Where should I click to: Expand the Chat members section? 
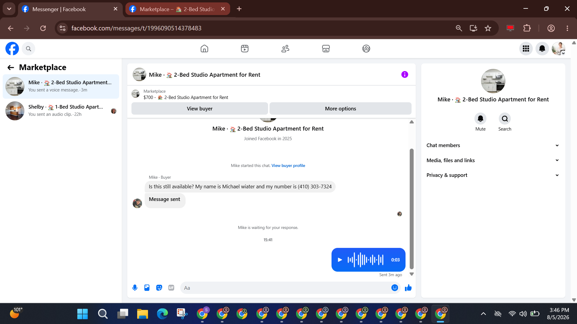pyautogui.click(x=493, y=145)
